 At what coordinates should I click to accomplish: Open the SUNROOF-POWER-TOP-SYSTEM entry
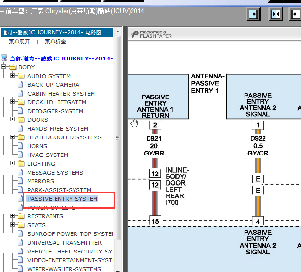pos(71,234)
